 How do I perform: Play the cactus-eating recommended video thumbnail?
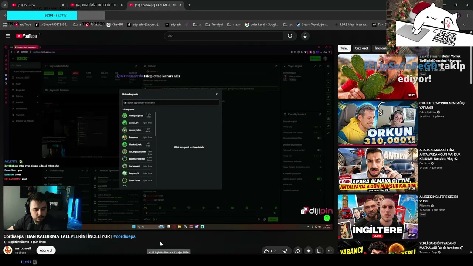378,77
